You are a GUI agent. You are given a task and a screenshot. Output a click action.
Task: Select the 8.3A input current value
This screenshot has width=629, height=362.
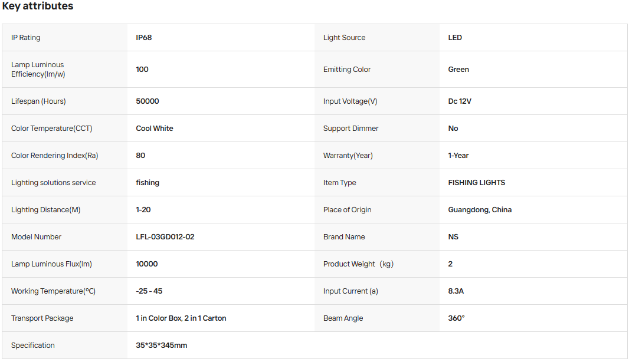pos(456,291)
